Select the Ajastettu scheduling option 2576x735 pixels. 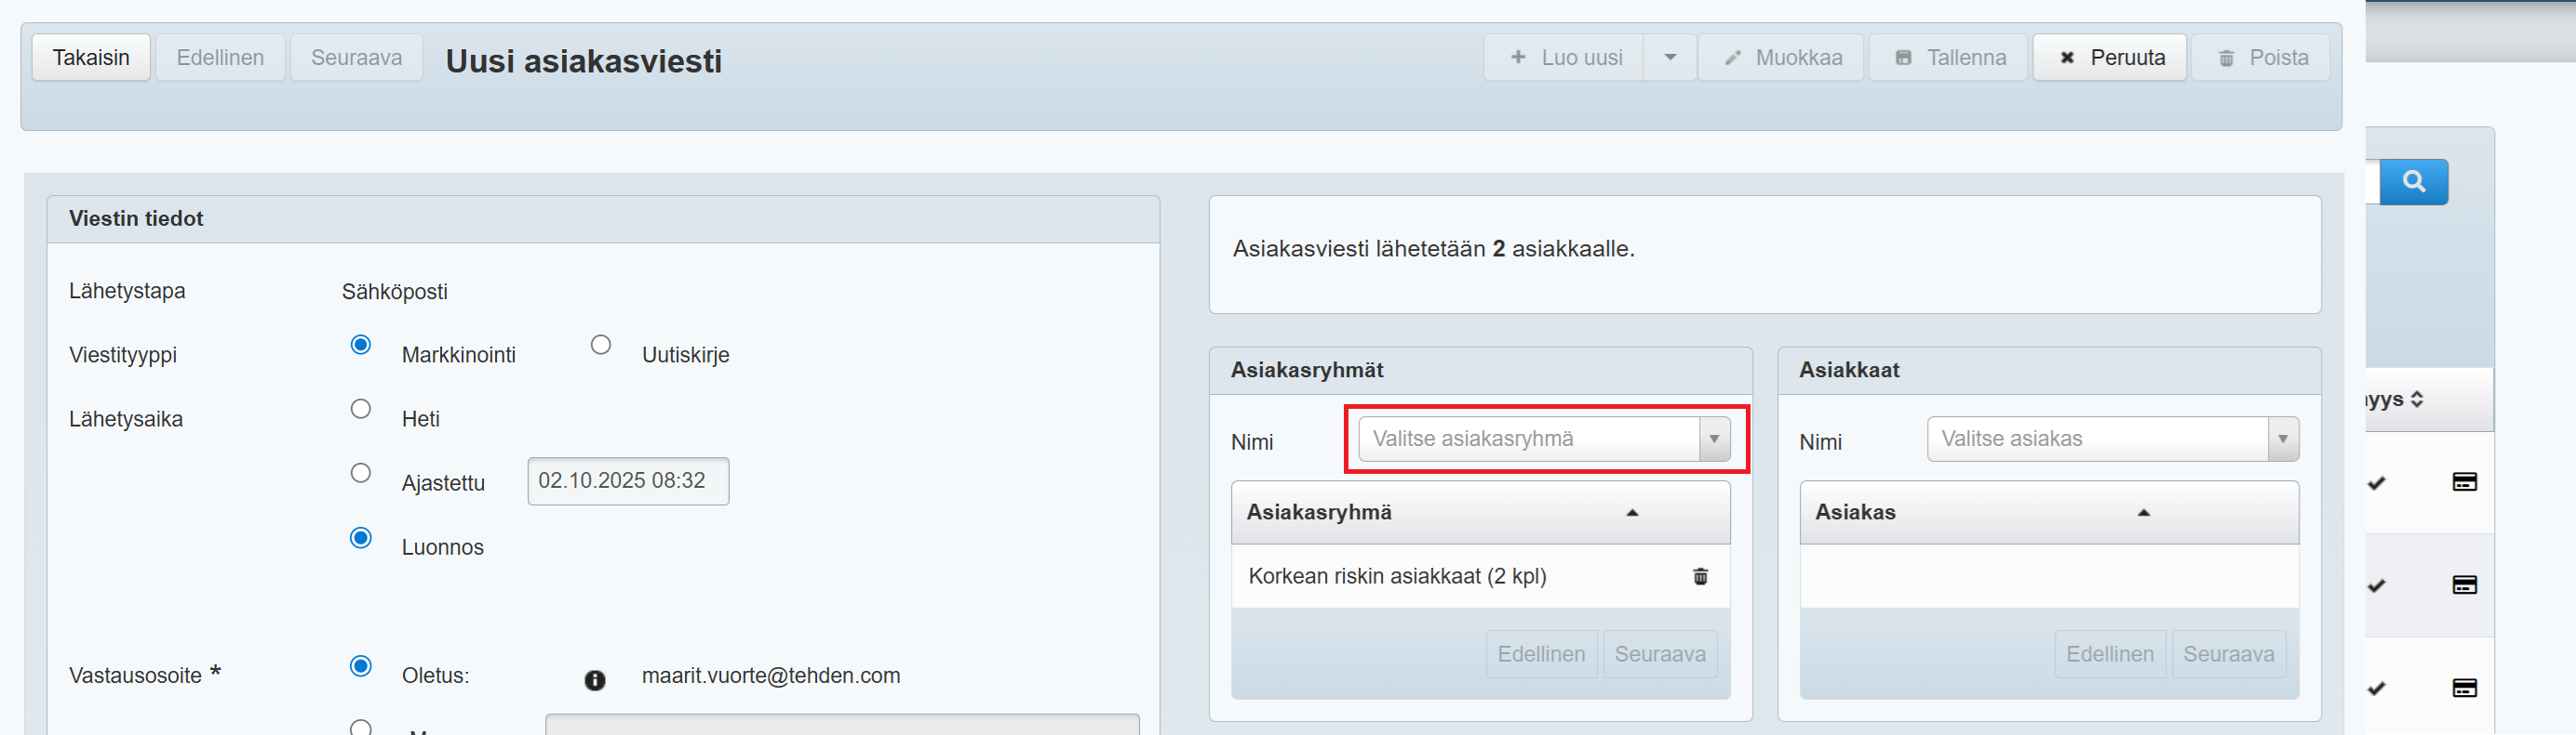[361, 473]
